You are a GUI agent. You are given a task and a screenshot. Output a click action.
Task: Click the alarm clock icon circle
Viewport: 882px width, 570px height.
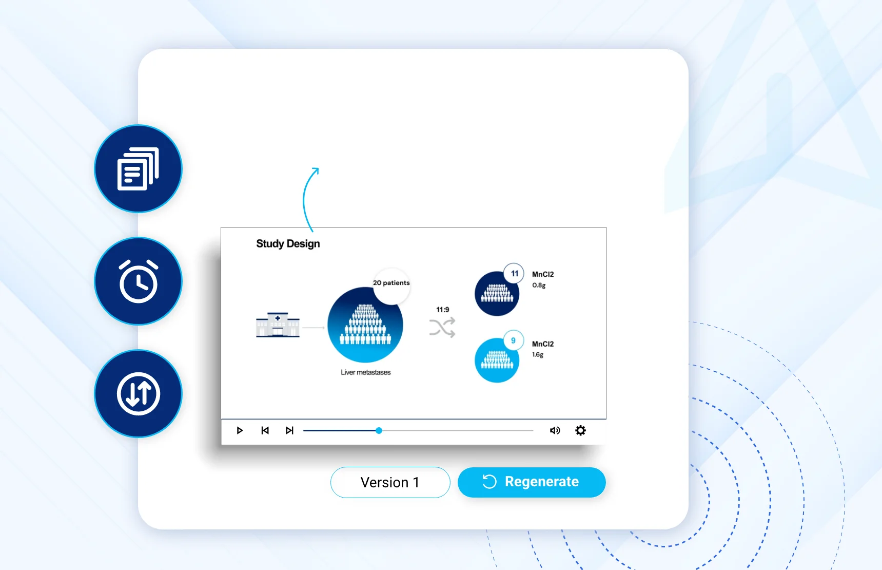click(139, 281)
